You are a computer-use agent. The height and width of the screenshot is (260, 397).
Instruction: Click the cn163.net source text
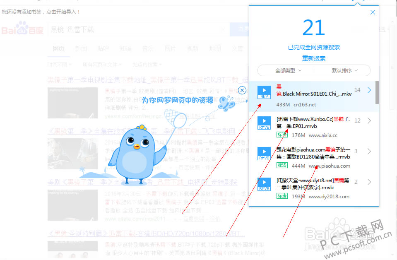pos(305,105)
